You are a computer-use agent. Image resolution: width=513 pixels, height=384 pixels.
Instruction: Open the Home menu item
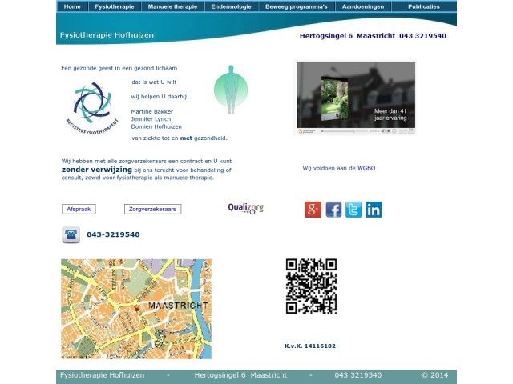(x=72, y=6)
